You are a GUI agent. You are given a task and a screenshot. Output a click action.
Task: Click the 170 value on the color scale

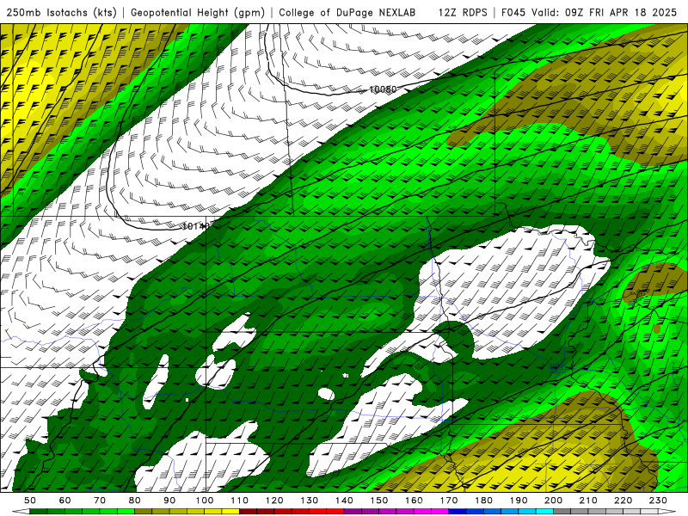click(x=449, y=501)
